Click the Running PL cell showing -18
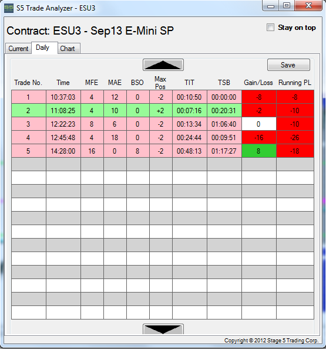Viewport: 326px width, 350px height. (295, 151)
